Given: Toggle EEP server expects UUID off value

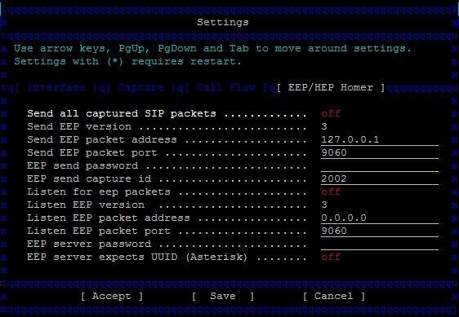Looking at the screenshot, I should pyautogui.click(x=331, y=257).
